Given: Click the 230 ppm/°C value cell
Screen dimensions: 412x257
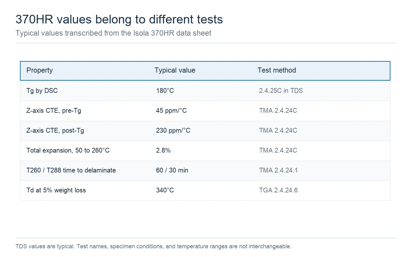Looking at the screenshot, I should [x=173, y=131].
